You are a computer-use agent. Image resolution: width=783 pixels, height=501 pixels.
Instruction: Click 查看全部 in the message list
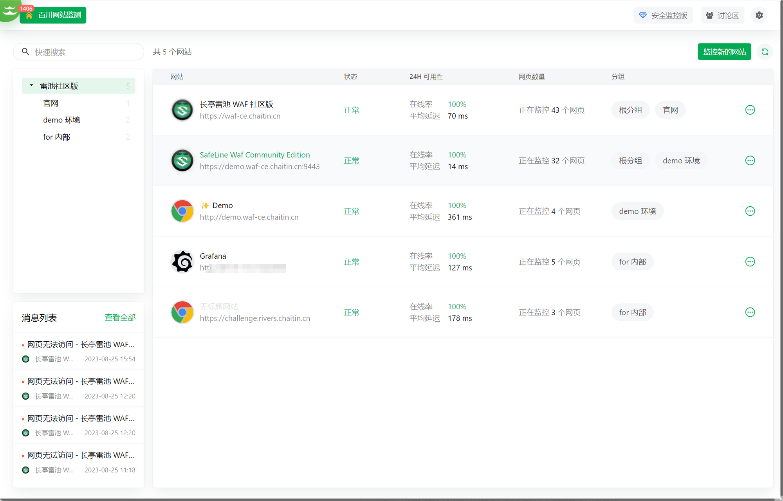click(120, 317)
